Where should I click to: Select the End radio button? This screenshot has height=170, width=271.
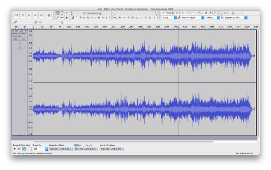point(75,145)
